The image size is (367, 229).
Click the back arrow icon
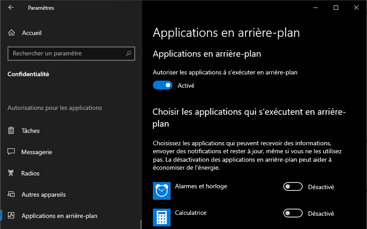11,8
